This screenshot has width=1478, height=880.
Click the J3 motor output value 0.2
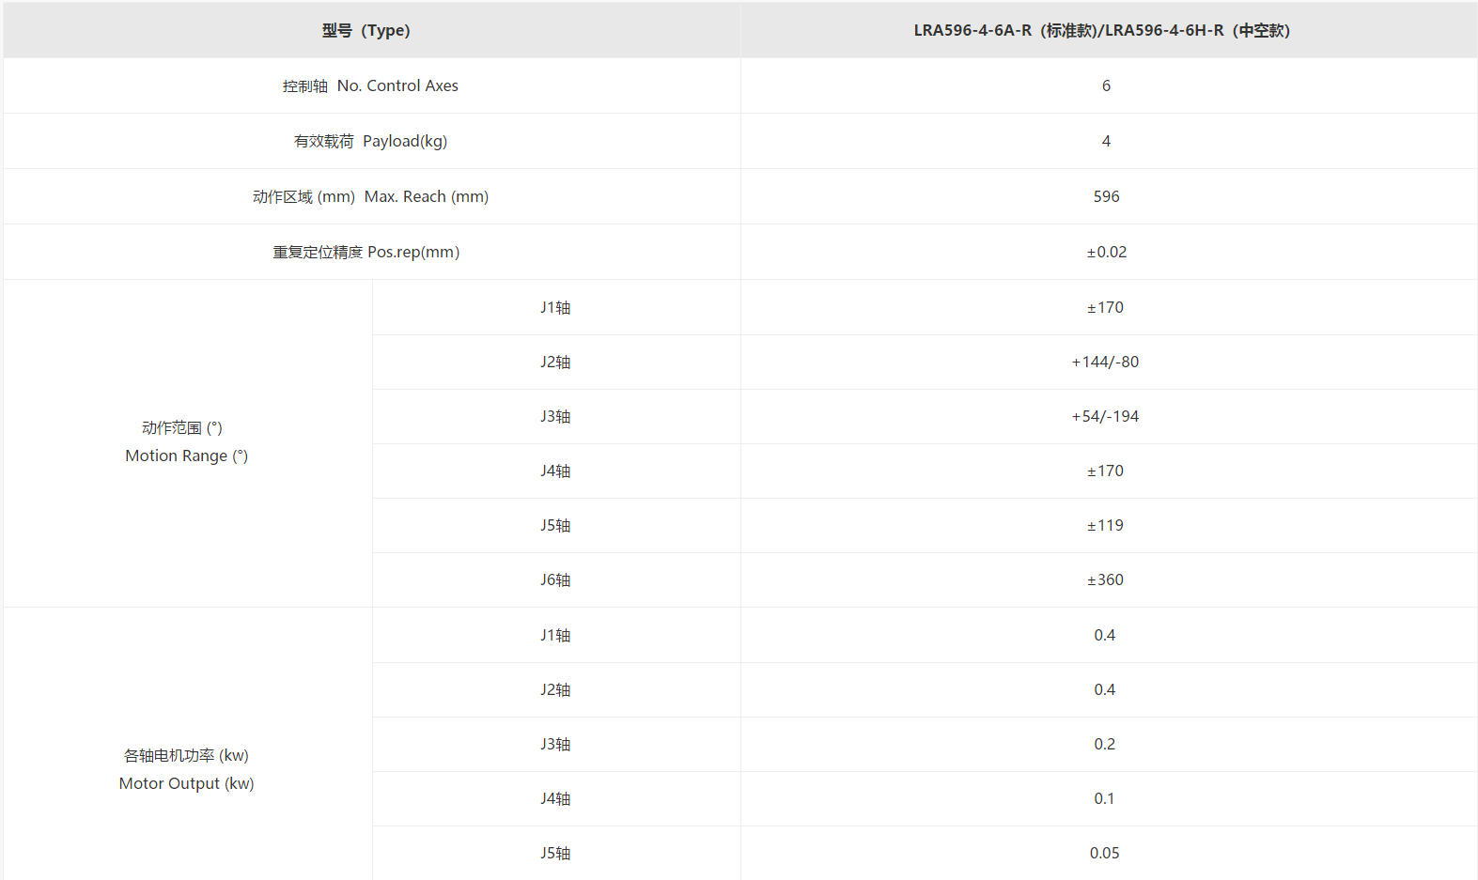(1105, 744)
